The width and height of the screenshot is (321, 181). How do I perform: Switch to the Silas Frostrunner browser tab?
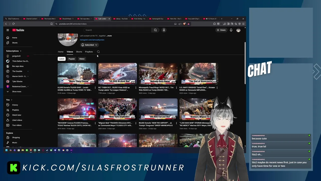[12, 19]
